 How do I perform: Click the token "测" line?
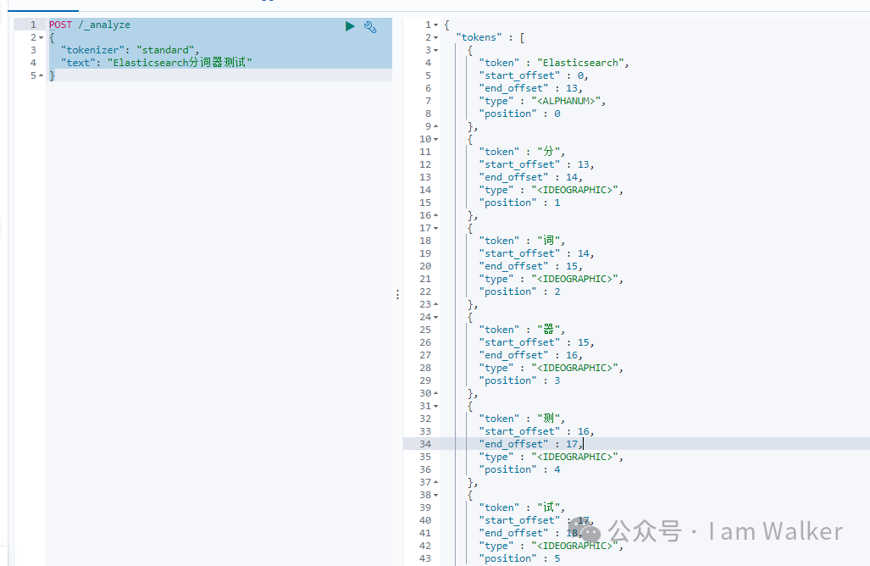(x=522, y=419)
